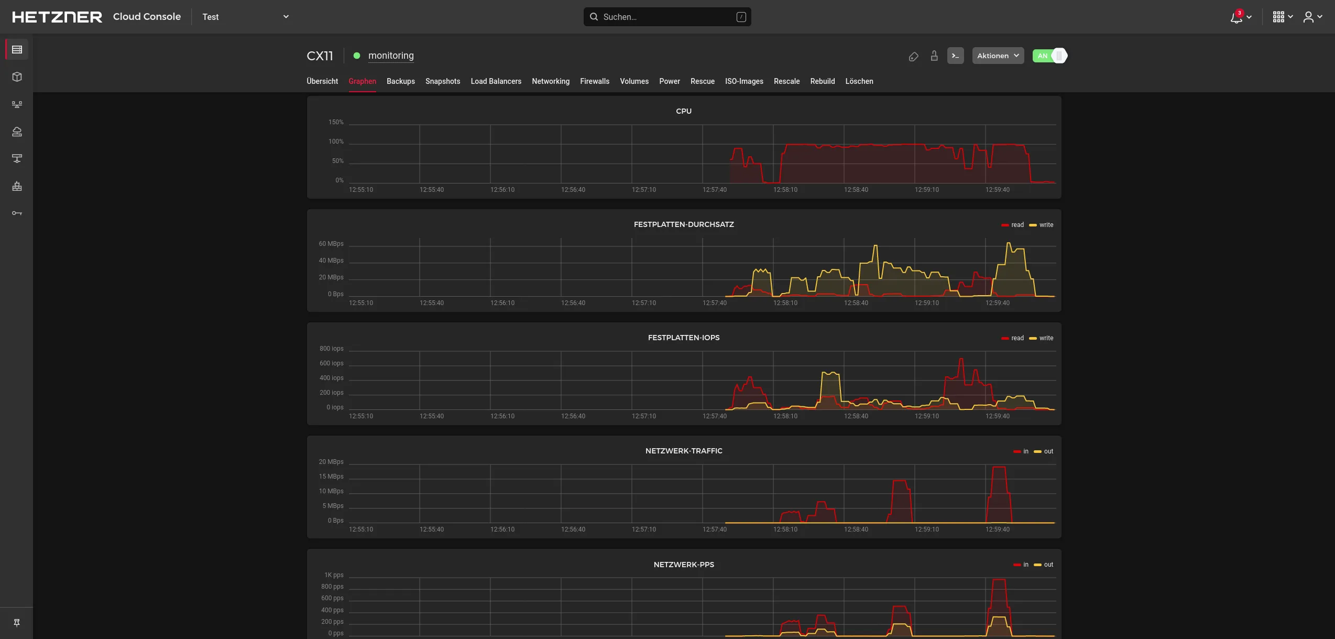Image resolution: width=1335 pixels, height=639 pixels.
Task: Open the Floating IPs cloud sidebar icon
Action: [16, 132]
